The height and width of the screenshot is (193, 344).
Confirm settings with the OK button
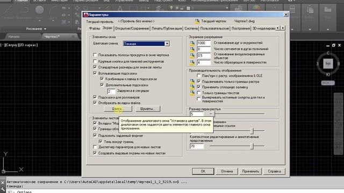tap(203, 171)
